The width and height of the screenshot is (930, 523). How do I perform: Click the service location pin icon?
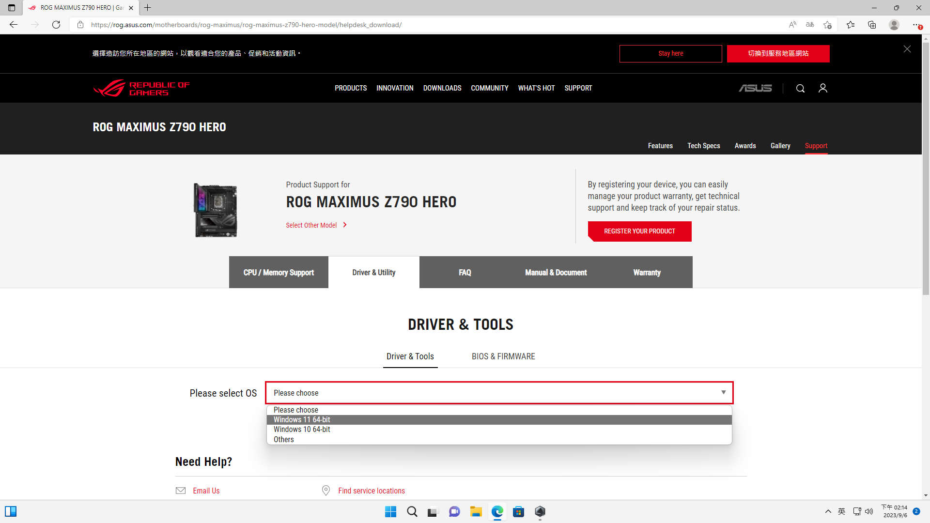(x=326, y=491)
